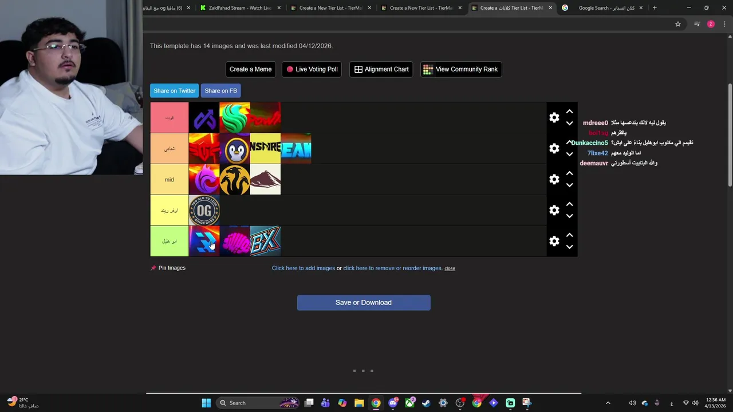Open the Xbox app from the taskbar
Viewport: 733px width, 412px height.
(x=409, y=403)
